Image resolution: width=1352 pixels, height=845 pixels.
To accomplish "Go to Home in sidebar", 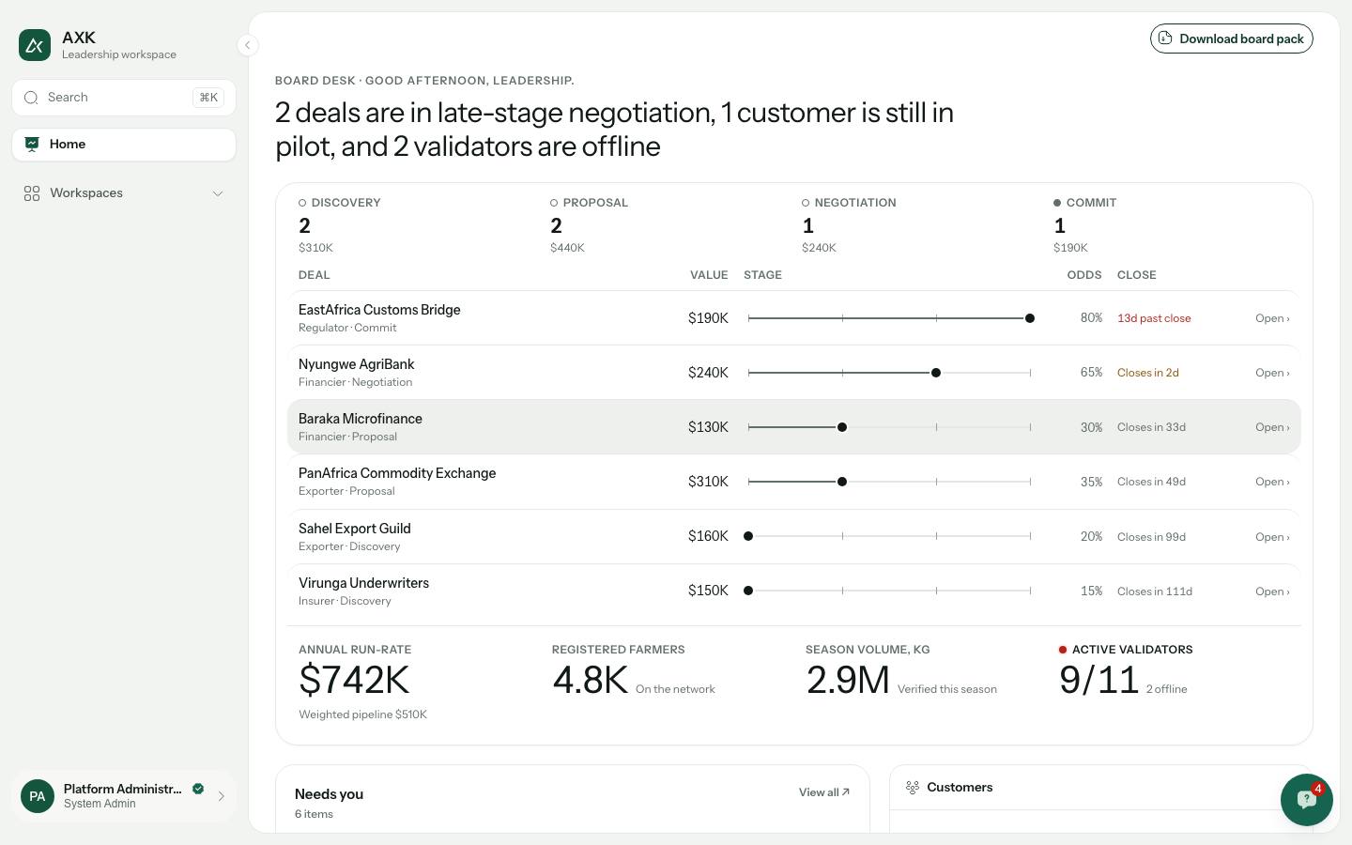I will pos(124,145).
